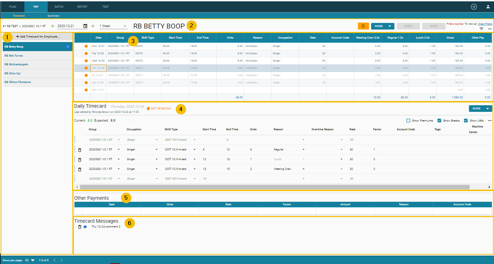Viewport: 494px width, 264px height.
Task: Click orange status dot for Tue 12/22
Action: point(86,53)
